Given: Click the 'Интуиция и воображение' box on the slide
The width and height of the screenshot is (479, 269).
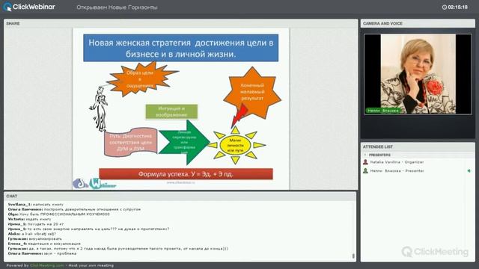Looking at the screenshot, I should pyautogui.click(x=171, y=111).
